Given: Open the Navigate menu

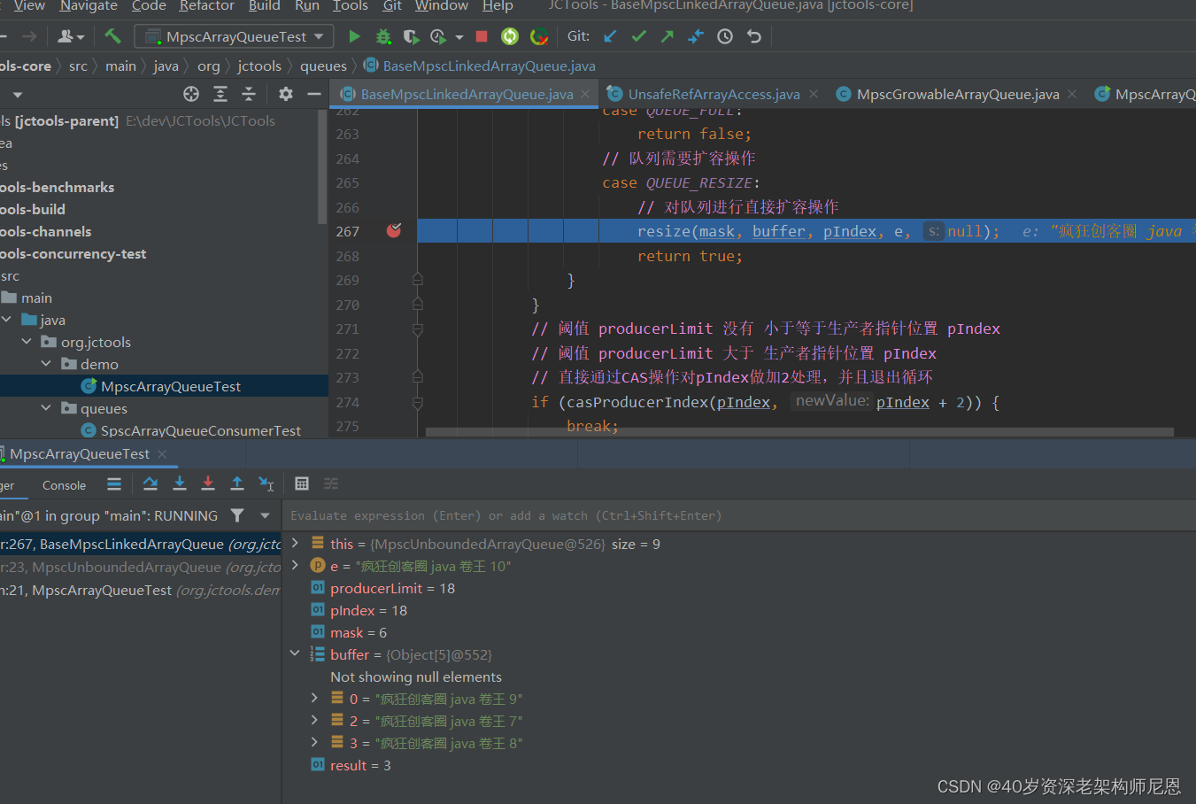Looking at the screenshot, I should click(89, 5).
